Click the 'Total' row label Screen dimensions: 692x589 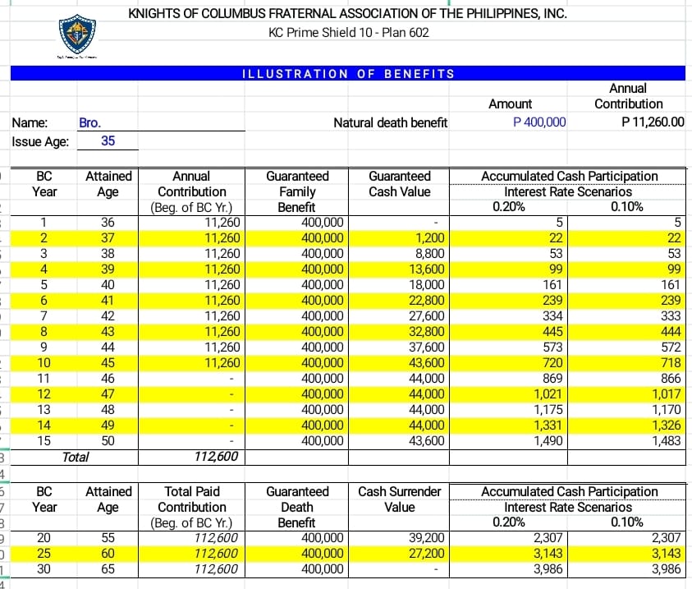75,457
